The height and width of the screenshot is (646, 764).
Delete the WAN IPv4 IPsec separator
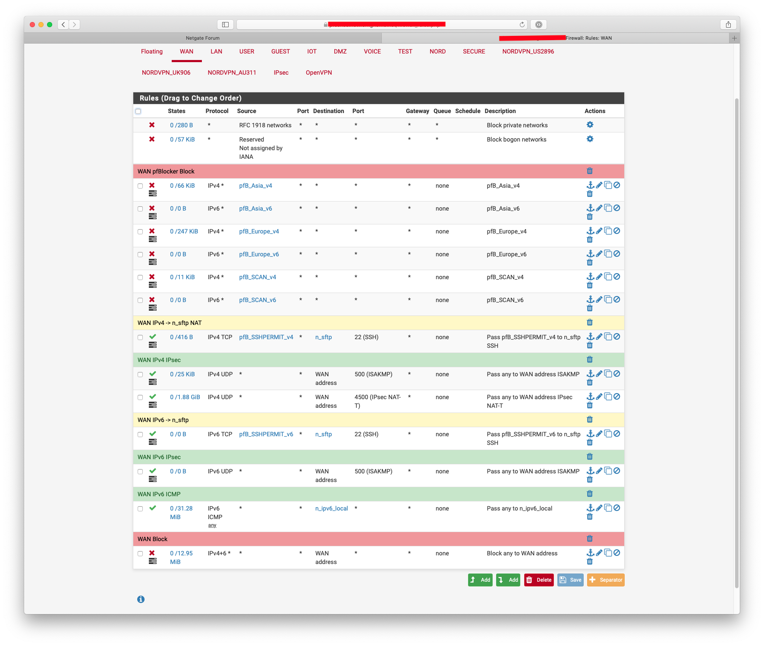coord(590,359)
